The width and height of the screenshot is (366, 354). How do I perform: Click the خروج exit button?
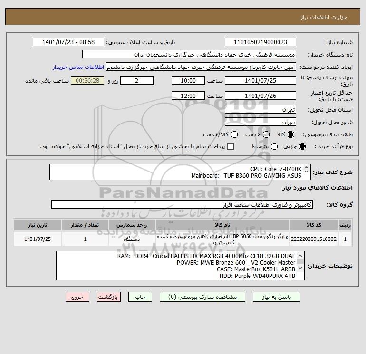click(77, 297)
